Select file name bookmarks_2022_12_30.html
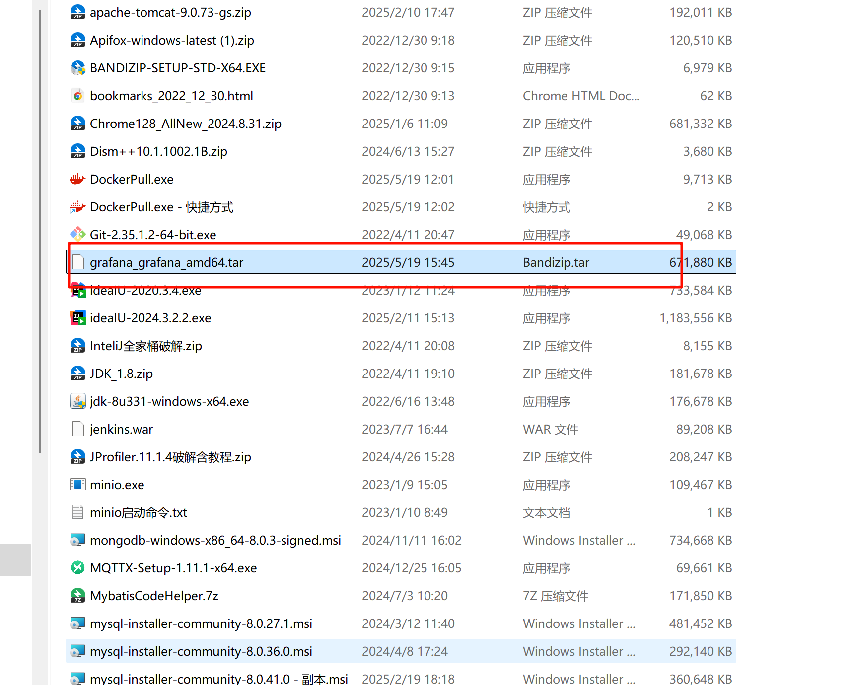This screenshot has width=850, height=685. (x=171, y=96)
